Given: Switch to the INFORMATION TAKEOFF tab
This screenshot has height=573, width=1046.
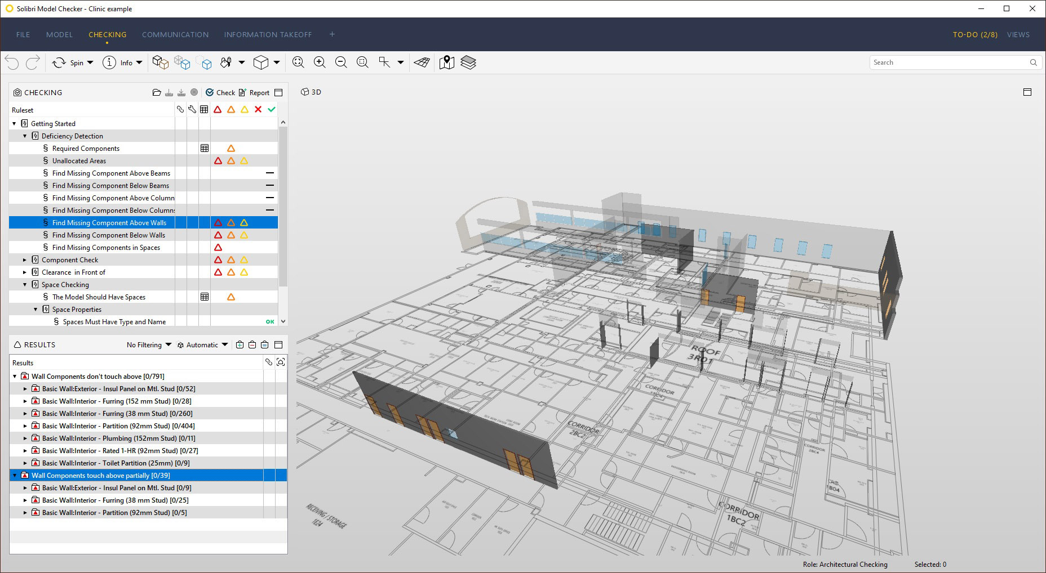Looking at the screenshot, I should pyautogui.click(x=268, y=34).
